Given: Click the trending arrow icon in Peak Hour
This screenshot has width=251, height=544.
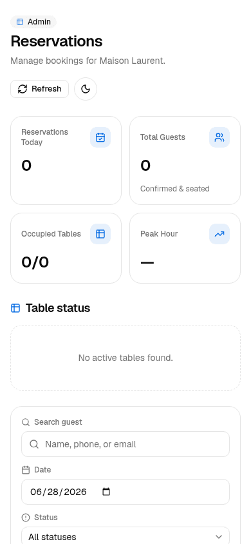Looking at the screenshot, I should pos(219,234).
